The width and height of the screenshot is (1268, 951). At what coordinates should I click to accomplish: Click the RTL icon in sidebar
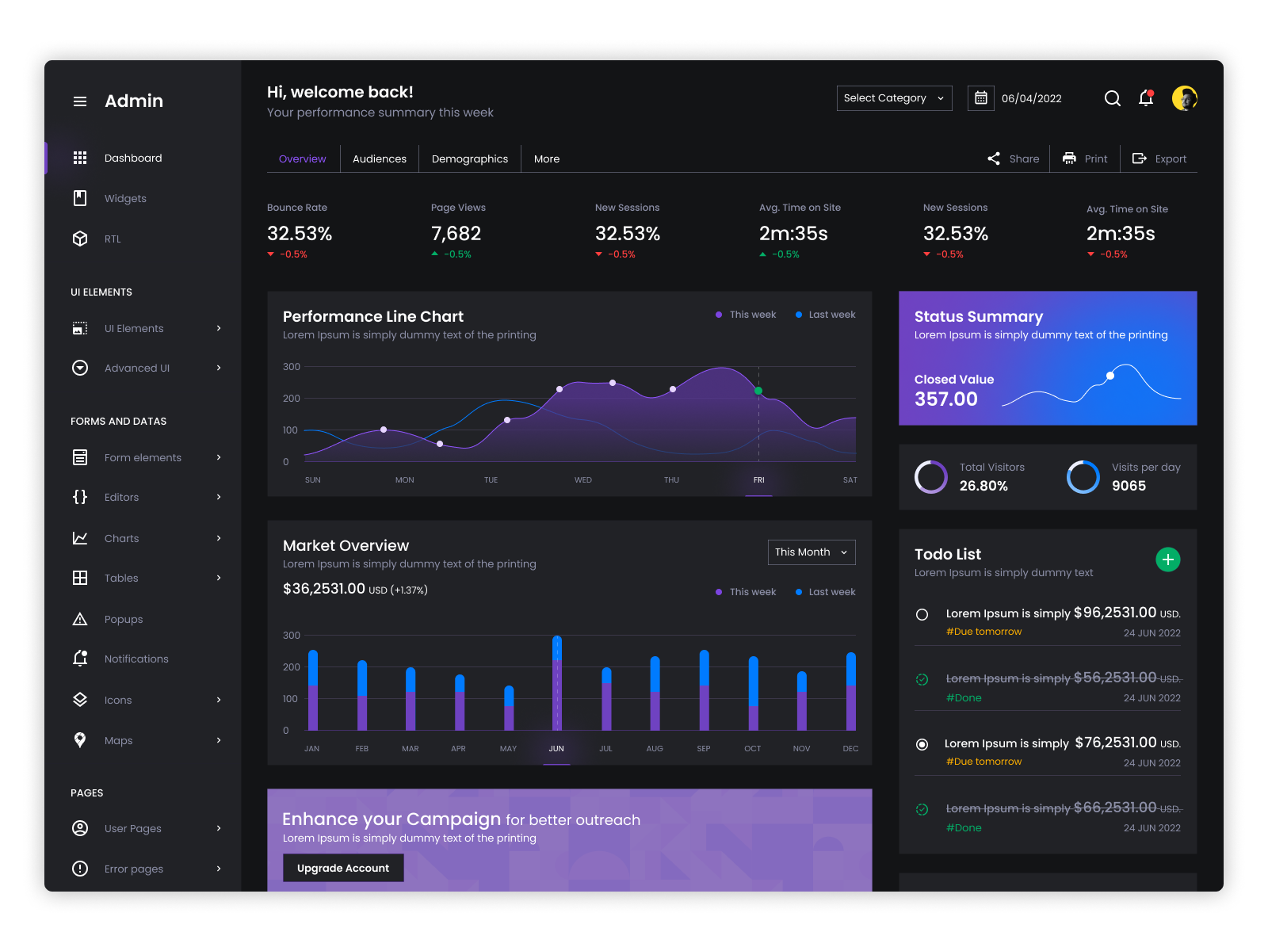point(80,239)
